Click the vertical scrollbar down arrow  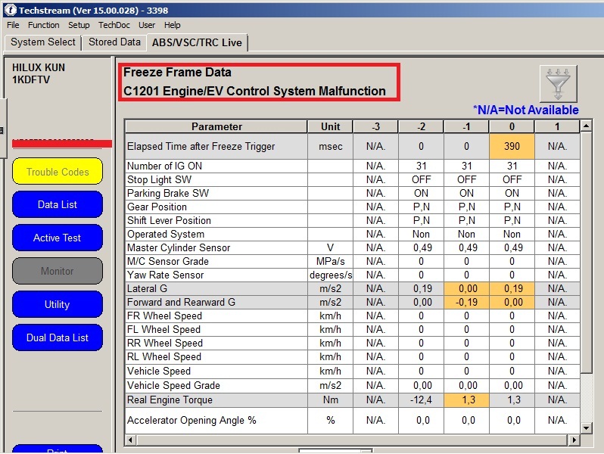[x=587, y=428]
